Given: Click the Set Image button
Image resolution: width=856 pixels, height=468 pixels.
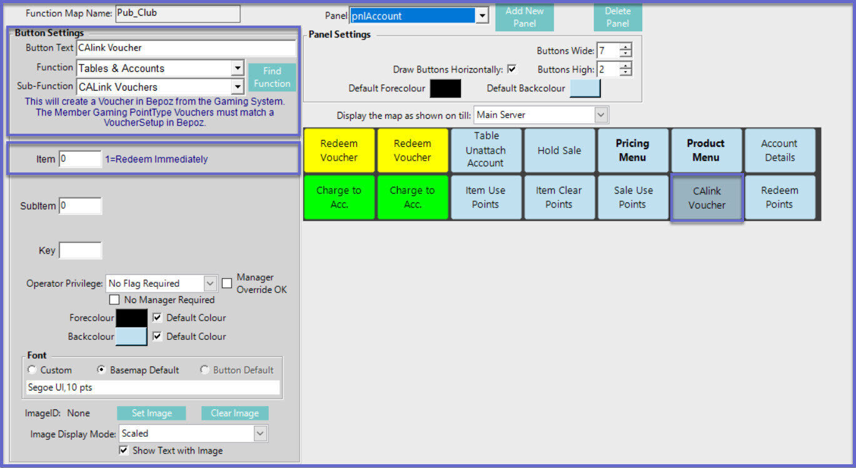Looking at the screenshot, I should [x=151, y=413].
